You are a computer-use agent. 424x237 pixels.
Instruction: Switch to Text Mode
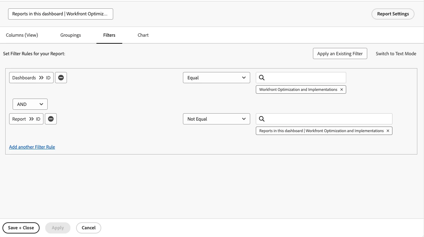396,53
